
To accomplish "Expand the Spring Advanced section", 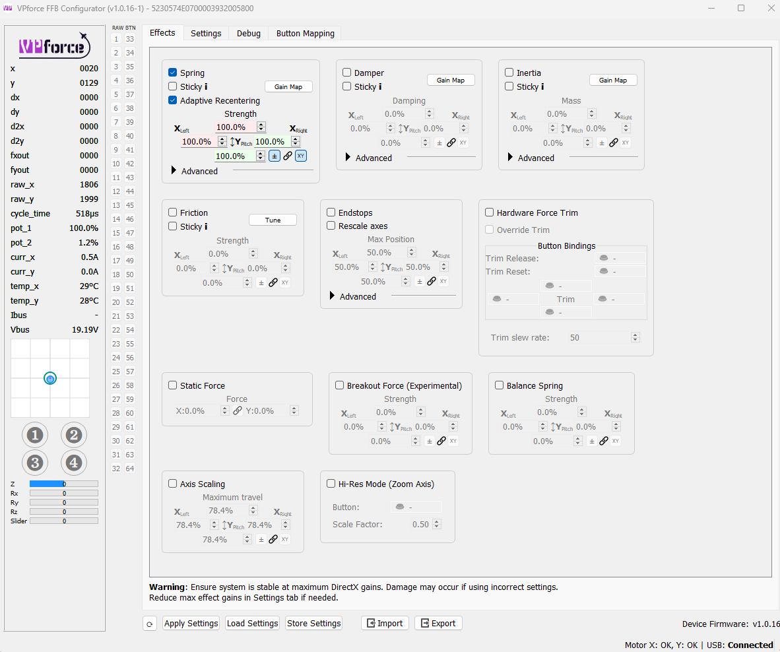I will click(174, 170).
